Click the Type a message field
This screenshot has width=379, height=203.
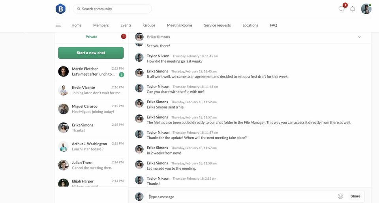241,197
